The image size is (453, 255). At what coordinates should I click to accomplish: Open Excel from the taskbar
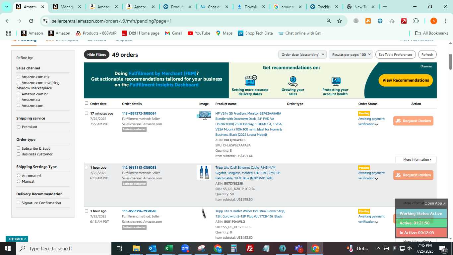[x=169, y=248]
